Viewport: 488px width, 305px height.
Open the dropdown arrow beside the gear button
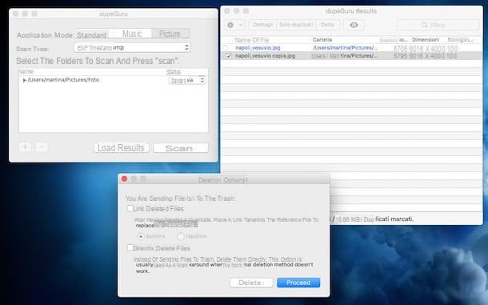[x=241, y=25]
